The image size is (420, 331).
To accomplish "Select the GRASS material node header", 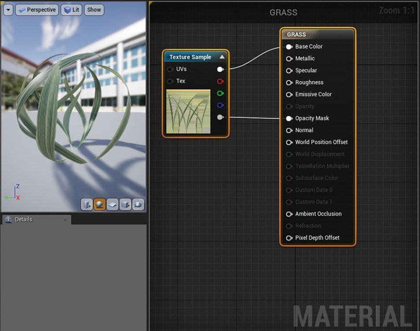I will [318, 34].
